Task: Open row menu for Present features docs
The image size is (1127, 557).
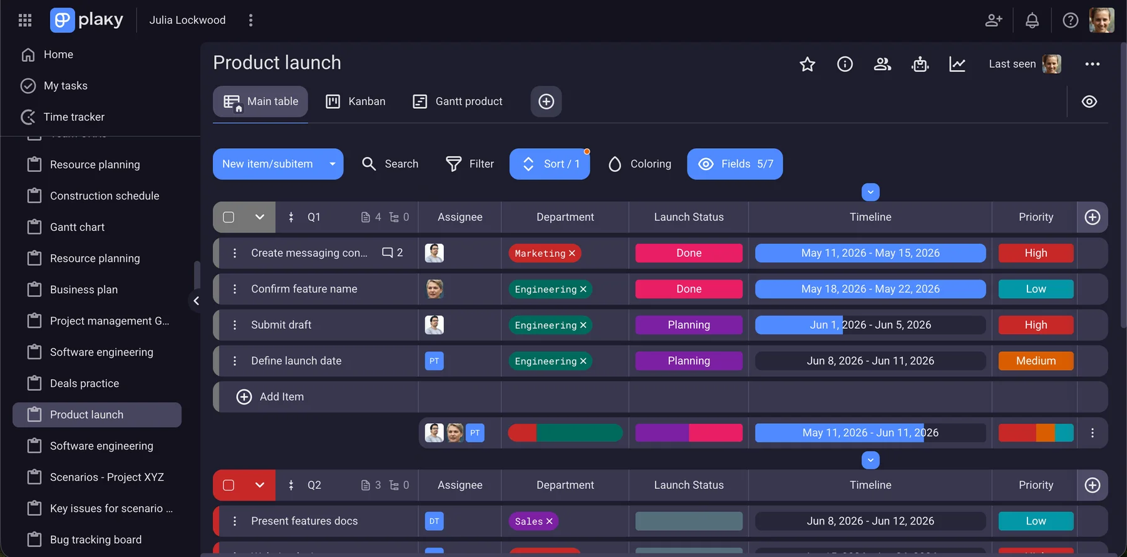Action: point(235,521)
